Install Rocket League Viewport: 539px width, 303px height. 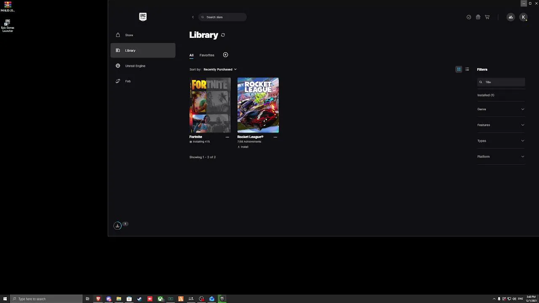pos(243,147)
